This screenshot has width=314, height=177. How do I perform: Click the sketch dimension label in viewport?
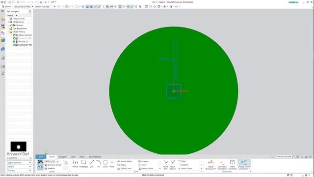point(165,59)
